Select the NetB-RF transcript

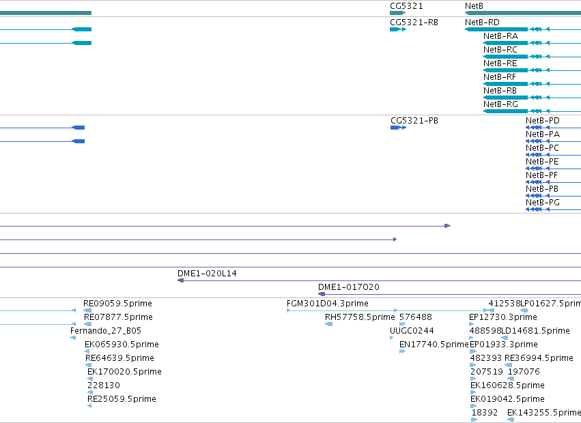500,77
